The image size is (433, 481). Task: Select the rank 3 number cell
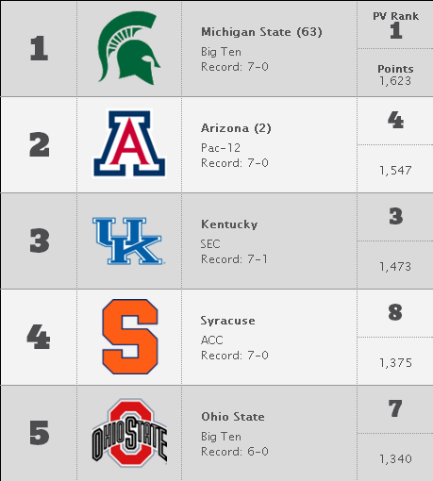pos(40,240)
